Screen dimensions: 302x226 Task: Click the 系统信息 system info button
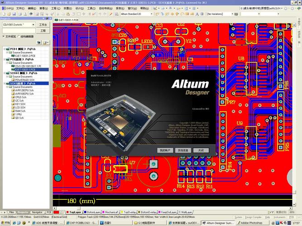[183, 150]
